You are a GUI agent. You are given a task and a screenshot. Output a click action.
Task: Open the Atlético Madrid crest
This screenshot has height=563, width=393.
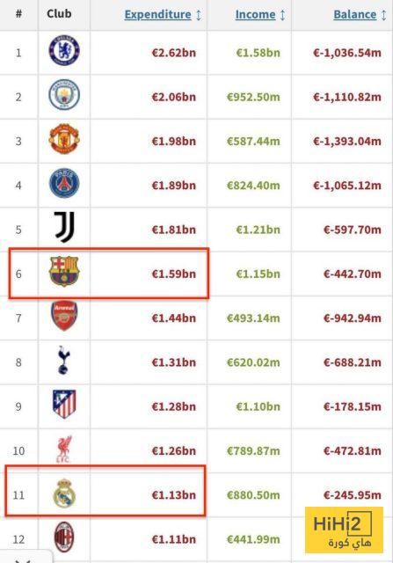(64, 404)
